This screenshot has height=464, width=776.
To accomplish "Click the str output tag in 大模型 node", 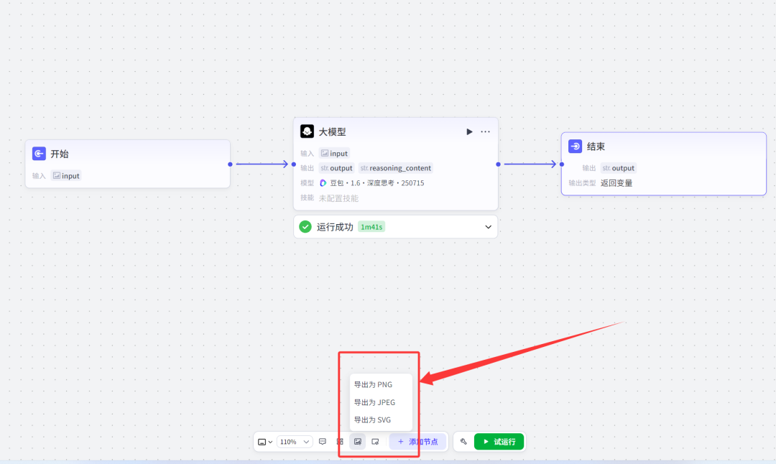I will coord(336,168).
